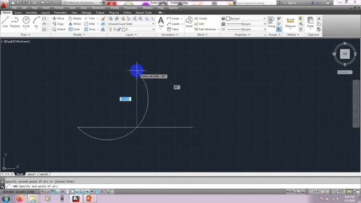This screenshot has width=361, height=203.
Task: Activate the Mirror command
Action: coord(75,24)
